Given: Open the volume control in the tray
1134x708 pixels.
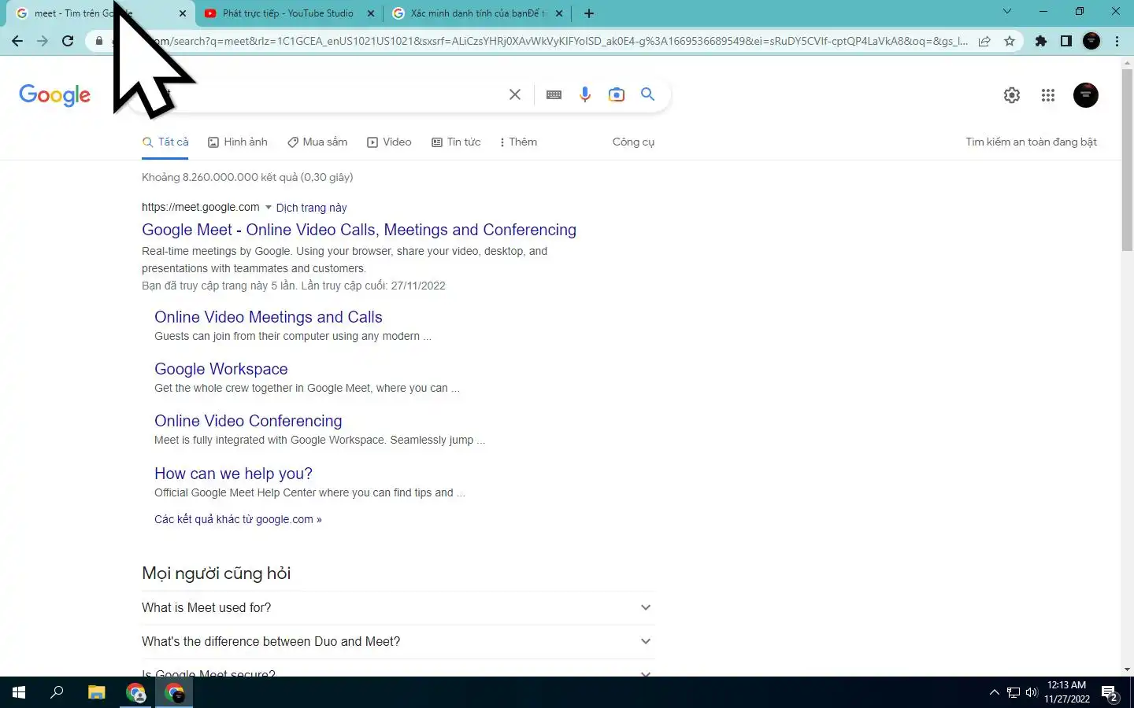Looking at the screenshot, I should (x=1032, y=692).
